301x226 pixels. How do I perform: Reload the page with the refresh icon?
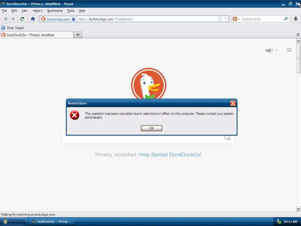click(22, 19)
